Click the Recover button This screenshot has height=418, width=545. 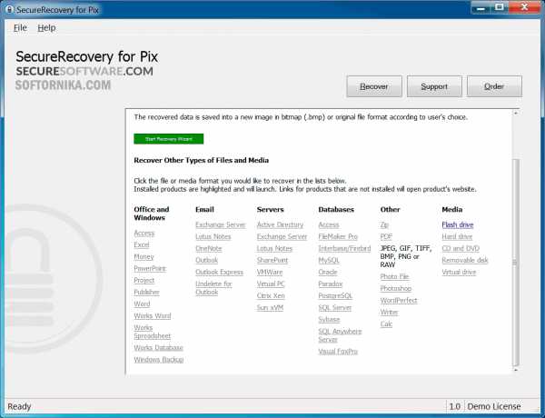[374, 86]
